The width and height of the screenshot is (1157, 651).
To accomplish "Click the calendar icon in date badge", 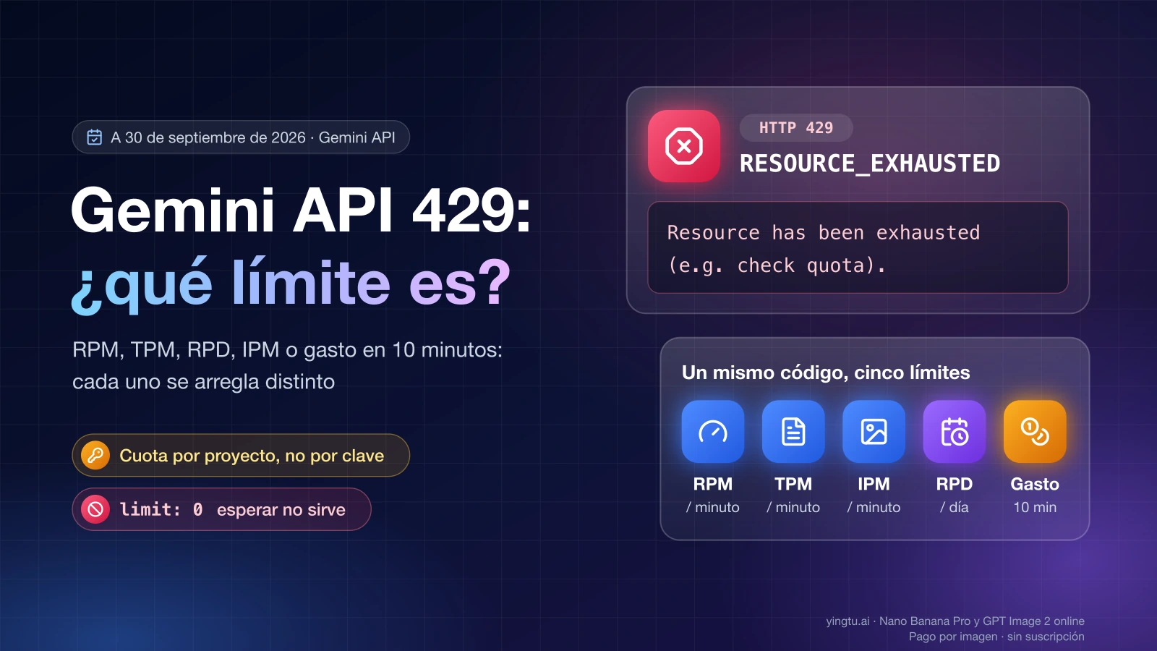I will point(95,137).
